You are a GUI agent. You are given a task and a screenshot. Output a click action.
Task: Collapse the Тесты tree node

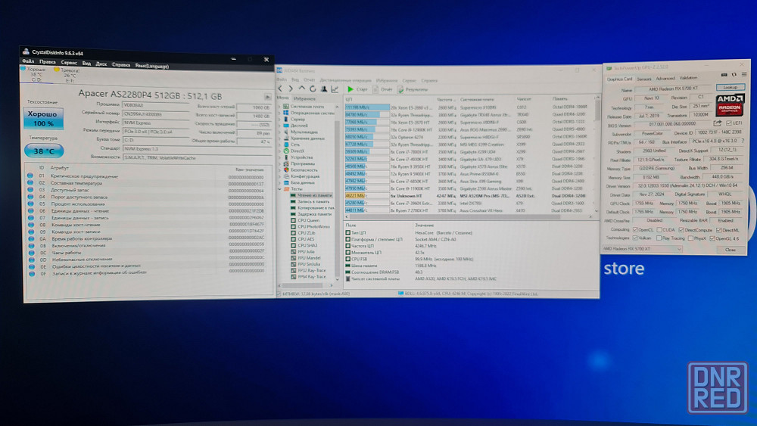tap(279, 189)
